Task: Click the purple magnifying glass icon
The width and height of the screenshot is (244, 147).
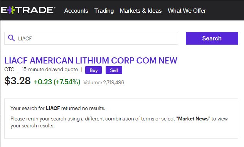Action: pyautogui.click(x=11, y=38)
